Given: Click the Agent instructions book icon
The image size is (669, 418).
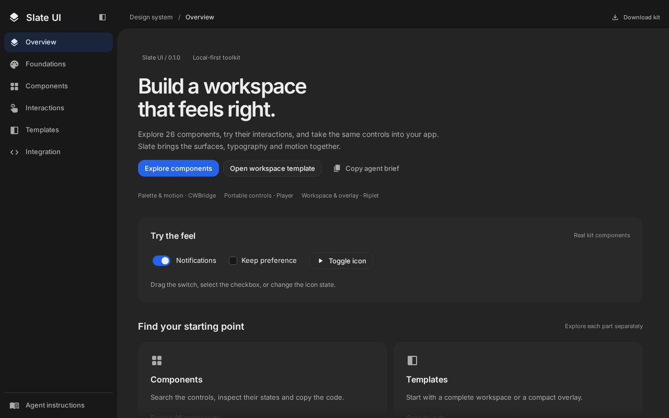Looking at the screenshot, I should [15, 405].
